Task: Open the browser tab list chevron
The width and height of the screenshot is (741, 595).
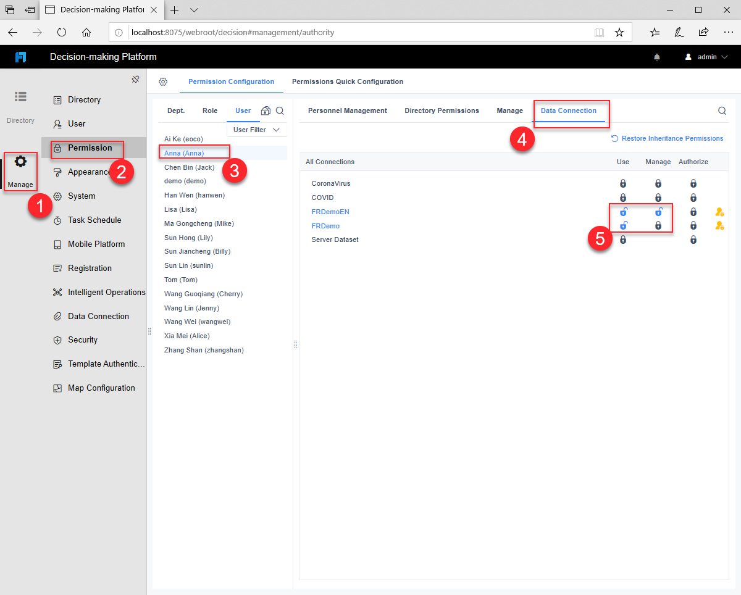Action: tap(194, 10)
